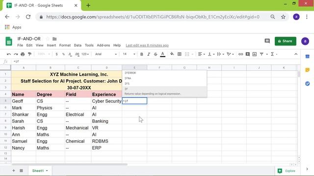This screenshot has height=176, width=314.
Task: Open a new browser tab
Action: pyautogui.click(x=88, y=5)
